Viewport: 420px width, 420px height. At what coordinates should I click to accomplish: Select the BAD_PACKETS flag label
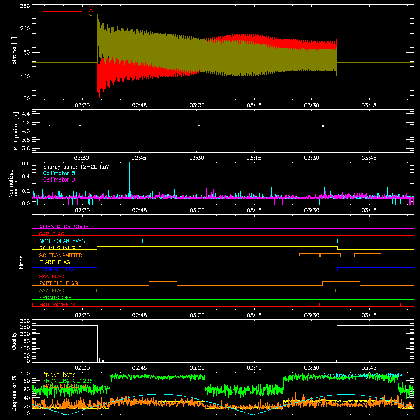tap(57, 304)
